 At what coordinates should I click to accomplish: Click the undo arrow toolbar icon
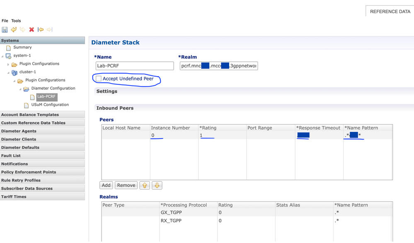(14, 29)
